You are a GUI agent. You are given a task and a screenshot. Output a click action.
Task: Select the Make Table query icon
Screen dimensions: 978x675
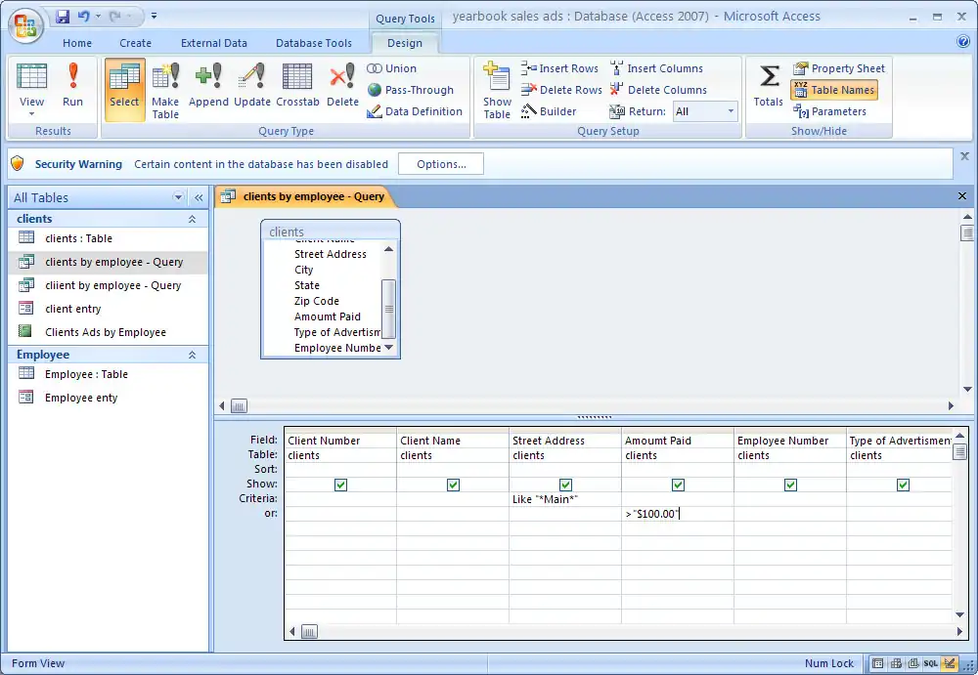click(165, 90)
